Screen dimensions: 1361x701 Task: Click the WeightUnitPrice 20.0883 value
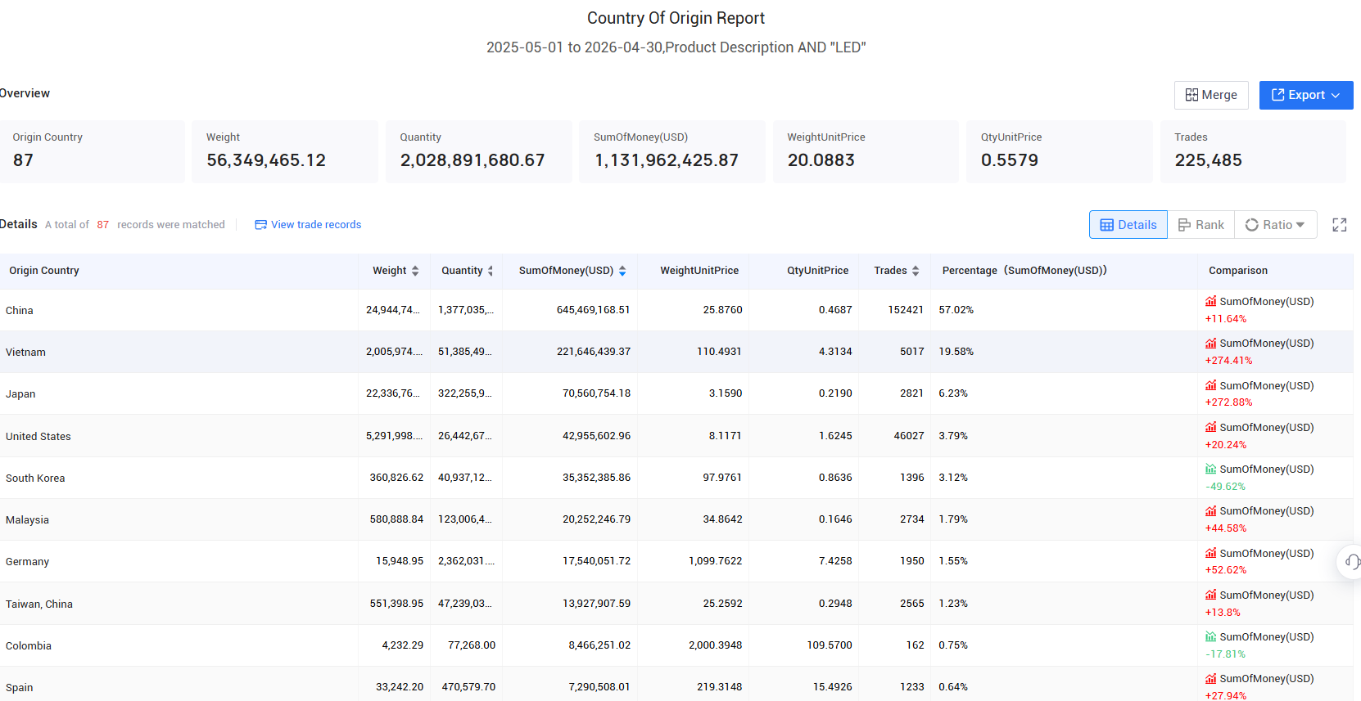point(821,160)
